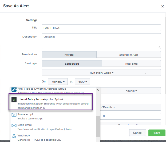Viewport: 166px width, 142px height.
Task: Click the Send email envelope icon
Action: [x=14, y=126]
